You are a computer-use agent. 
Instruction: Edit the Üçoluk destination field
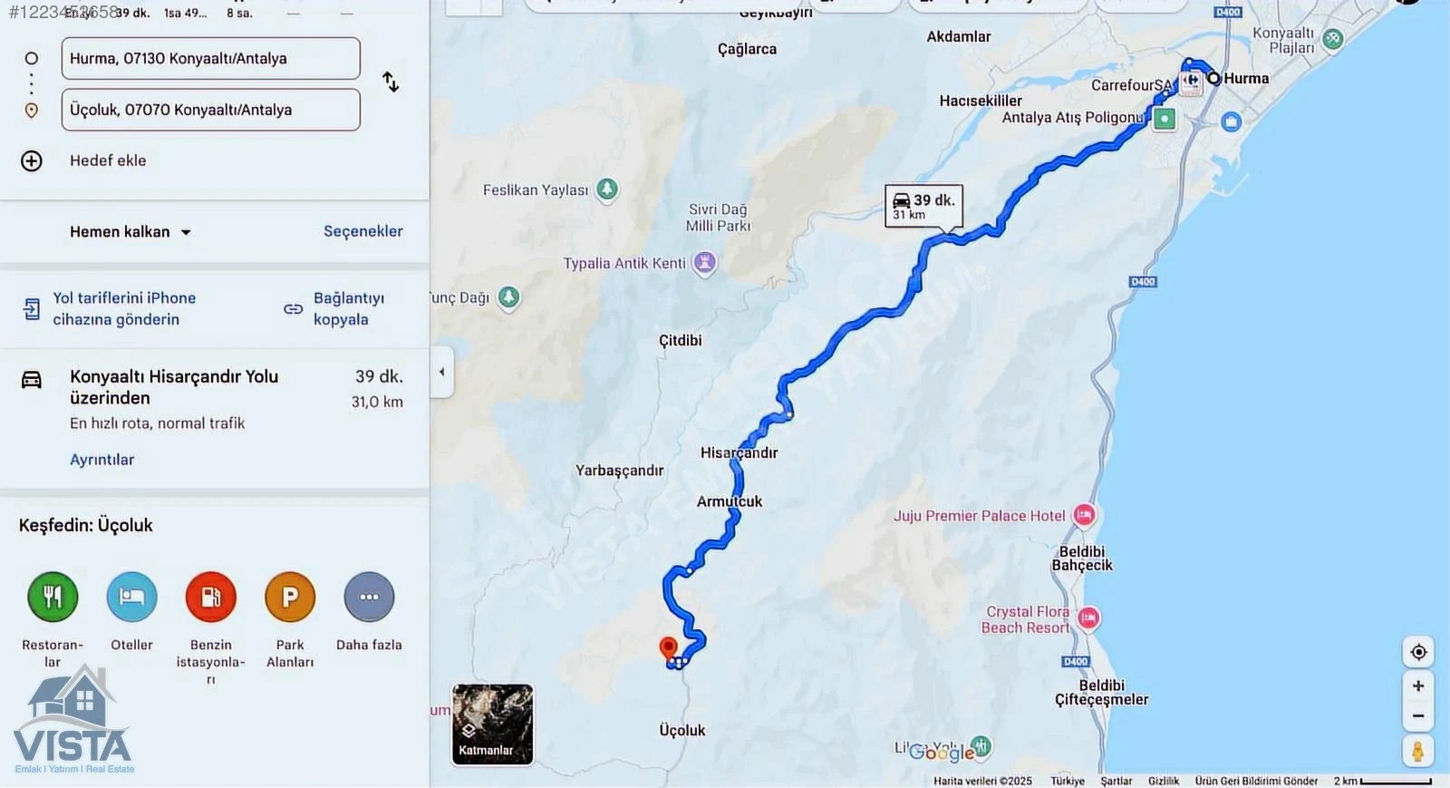pos(210,110)
